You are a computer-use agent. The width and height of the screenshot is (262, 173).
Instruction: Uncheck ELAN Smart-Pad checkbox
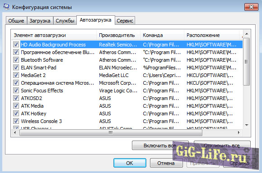tap(16, 68)
